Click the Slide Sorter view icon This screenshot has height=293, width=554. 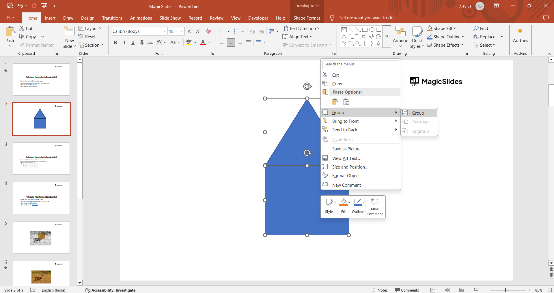tap(447, 290)
